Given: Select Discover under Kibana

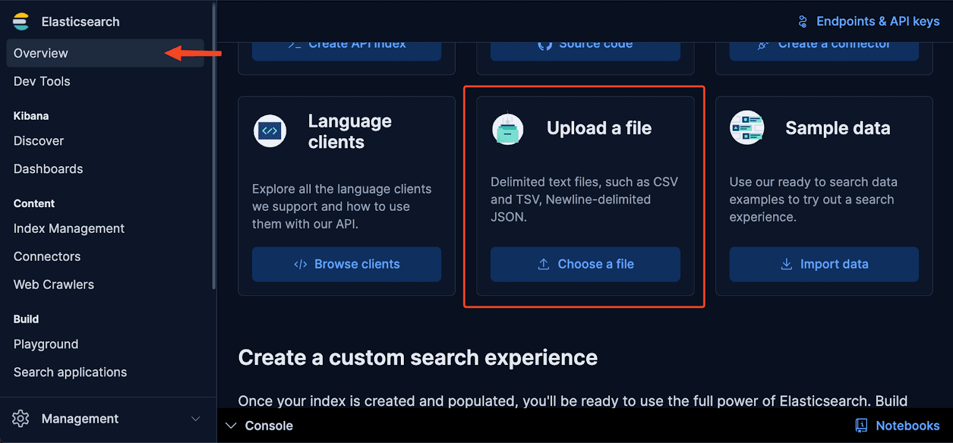Looking at the screenshot, I should (39, 141).
